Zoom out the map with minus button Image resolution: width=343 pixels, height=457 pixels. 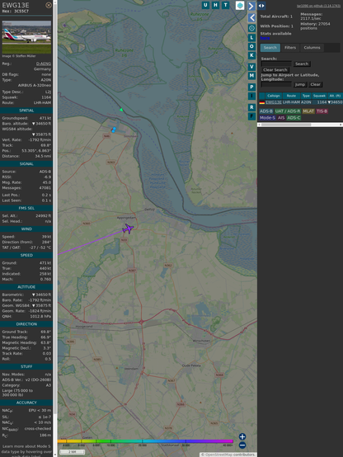(242, 445)
